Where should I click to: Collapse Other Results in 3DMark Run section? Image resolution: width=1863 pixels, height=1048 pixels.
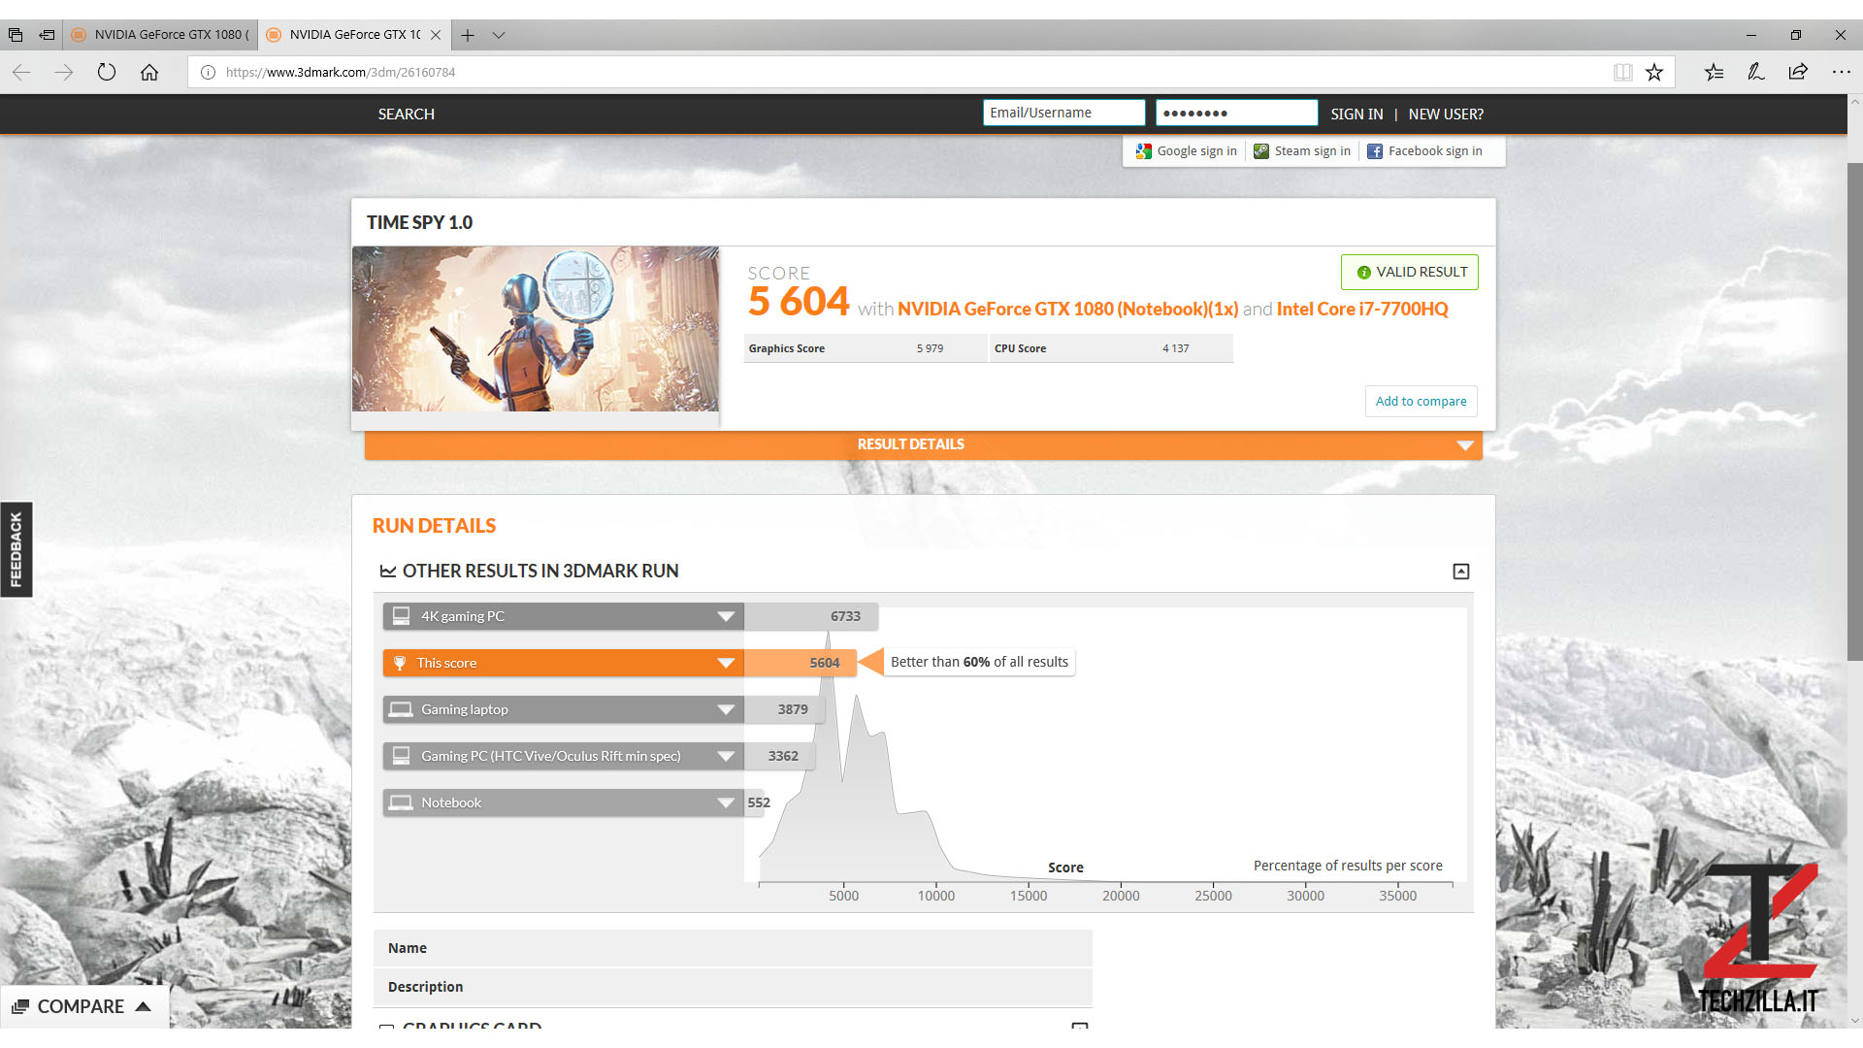[1461, 572]
